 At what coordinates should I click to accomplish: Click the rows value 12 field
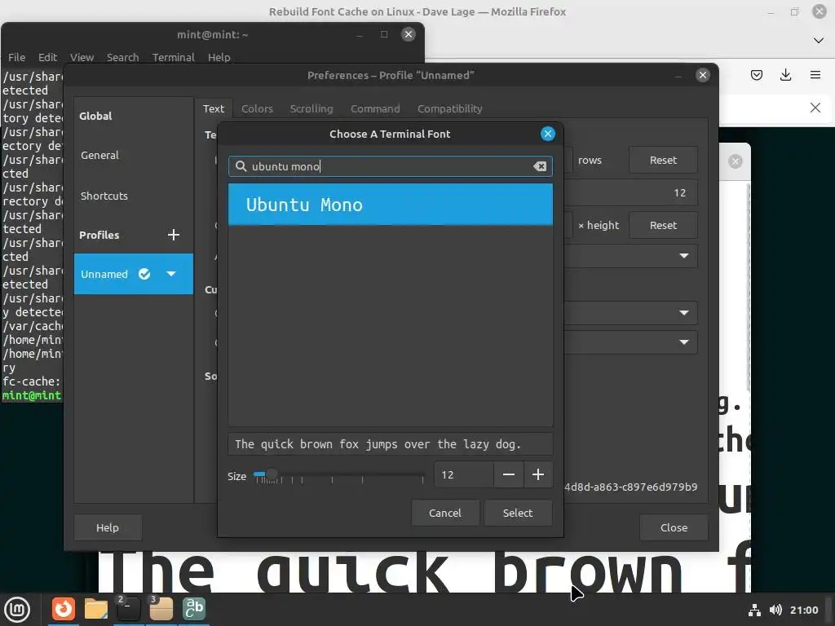click(631, 192)
